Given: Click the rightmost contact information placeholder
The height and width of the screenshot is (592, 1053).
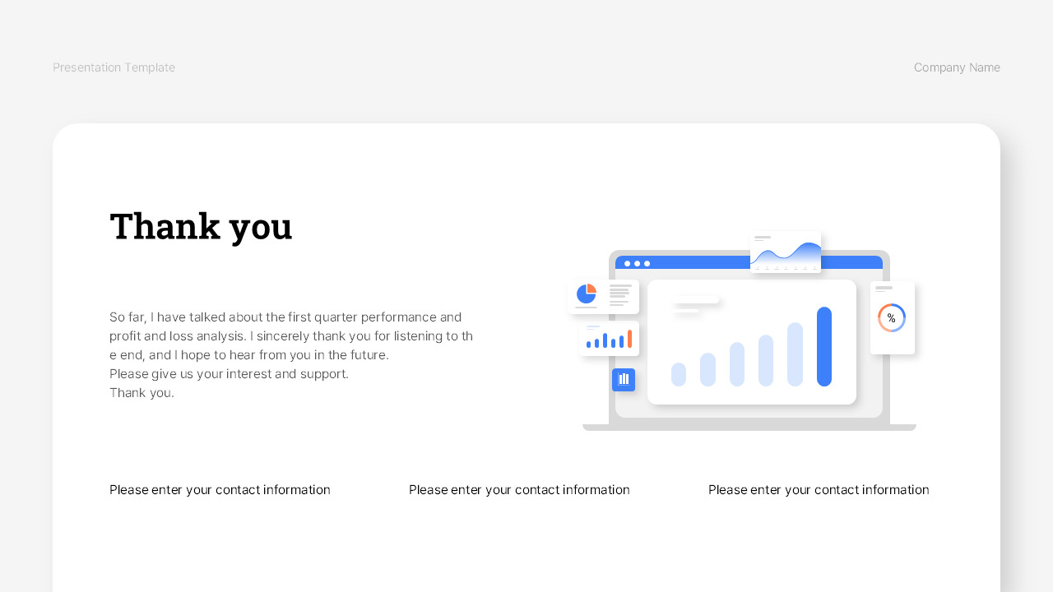Looking at the screenshot, I should coord(819,489).
